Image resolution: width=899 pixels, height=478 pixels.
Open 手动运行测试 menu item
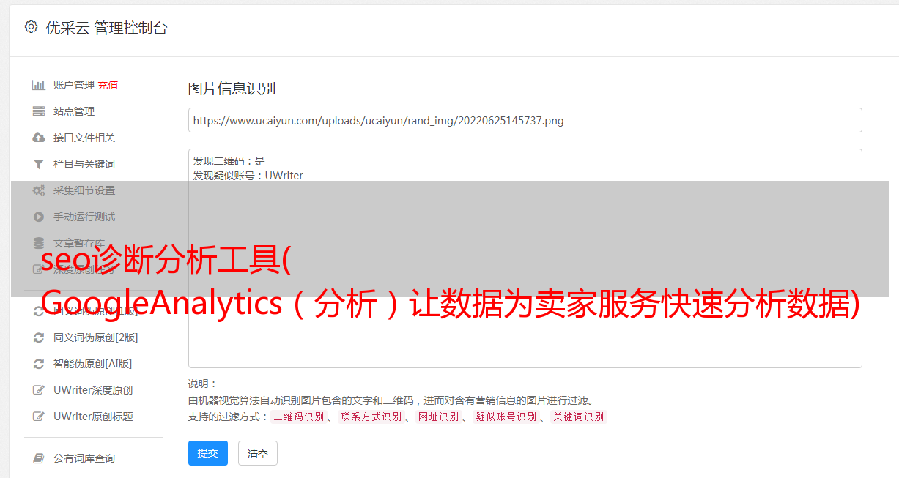[84, 217]
